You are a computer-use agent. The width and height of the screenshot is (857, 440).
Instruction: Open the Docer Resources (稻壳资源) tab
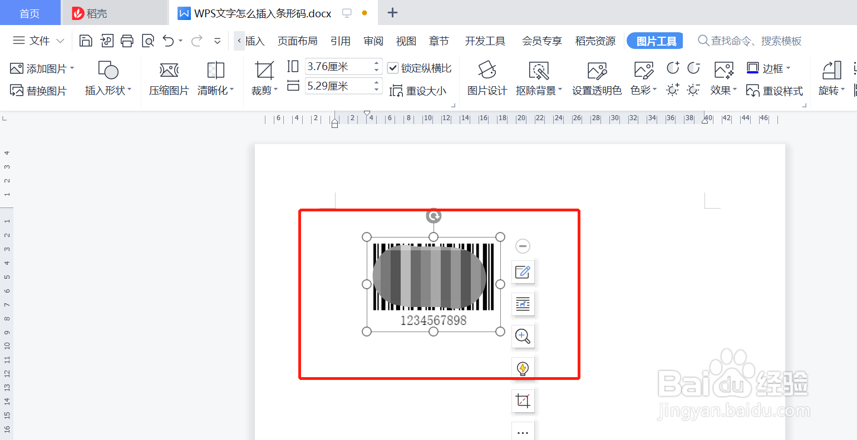(595, 41)
